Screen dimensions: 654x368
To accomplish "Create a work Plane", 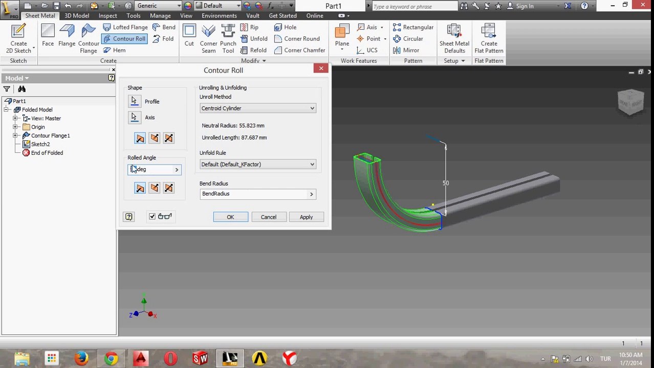I will pyautogui.click(x=342, y=36).
